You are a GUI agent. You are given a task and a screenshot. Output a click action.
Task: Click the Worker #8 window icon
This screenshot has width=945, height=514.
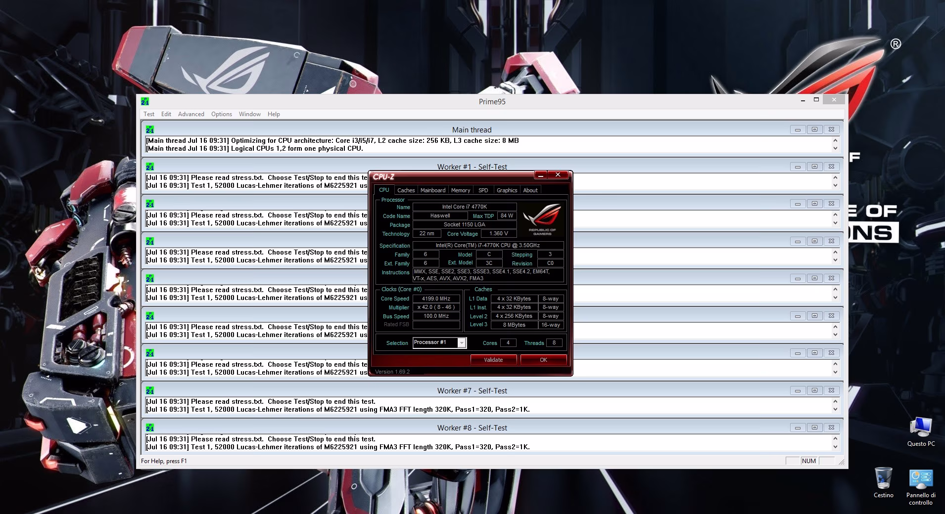tap(150, 428)
